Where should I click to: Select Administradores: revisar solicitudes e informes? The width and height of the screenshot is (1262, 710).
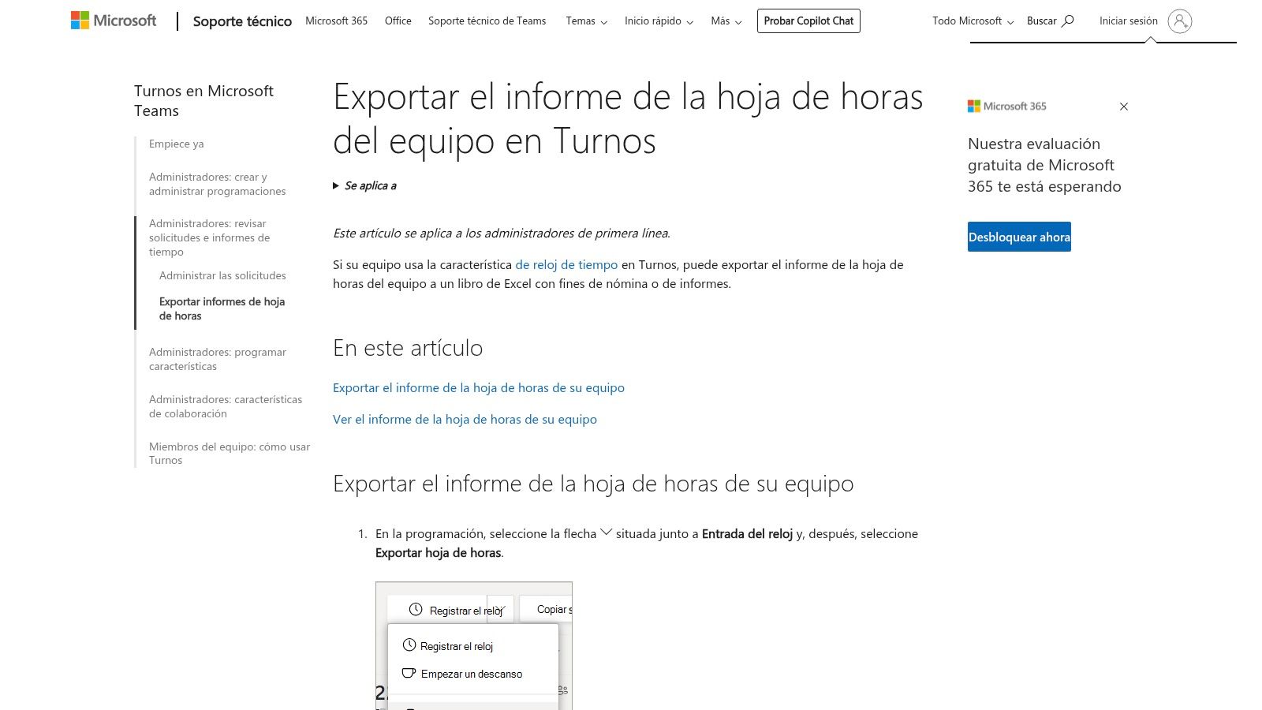210,237
